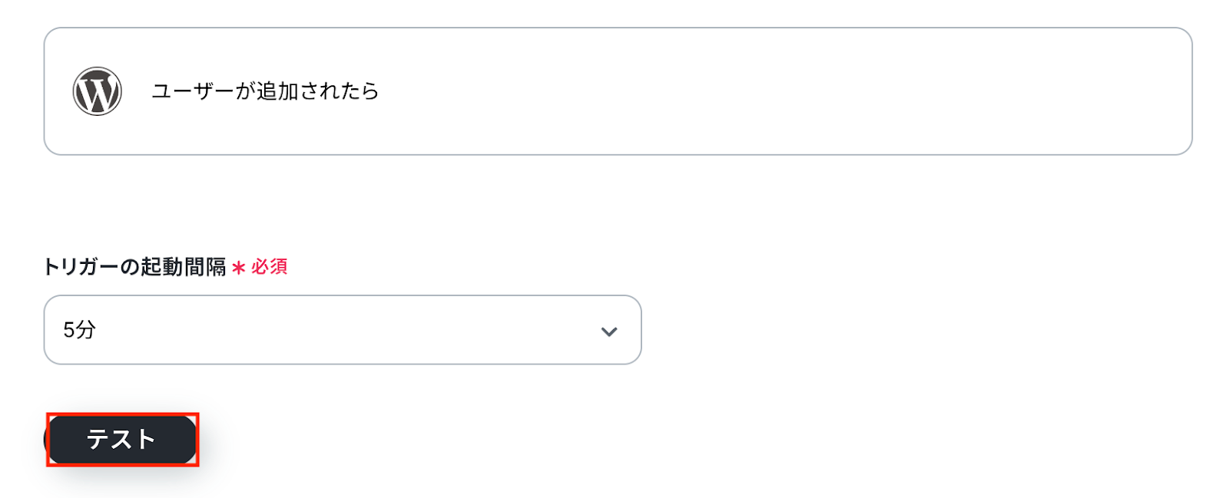Screen dimensions: 1229x498
Task: Select the ユーザーが追加されたら trigger card
Action: click(618, 91)
